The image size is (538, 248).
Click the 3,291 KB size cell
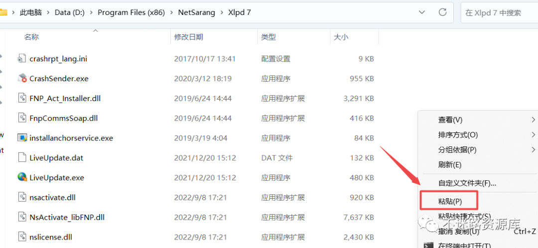click(x=359, y=99)
